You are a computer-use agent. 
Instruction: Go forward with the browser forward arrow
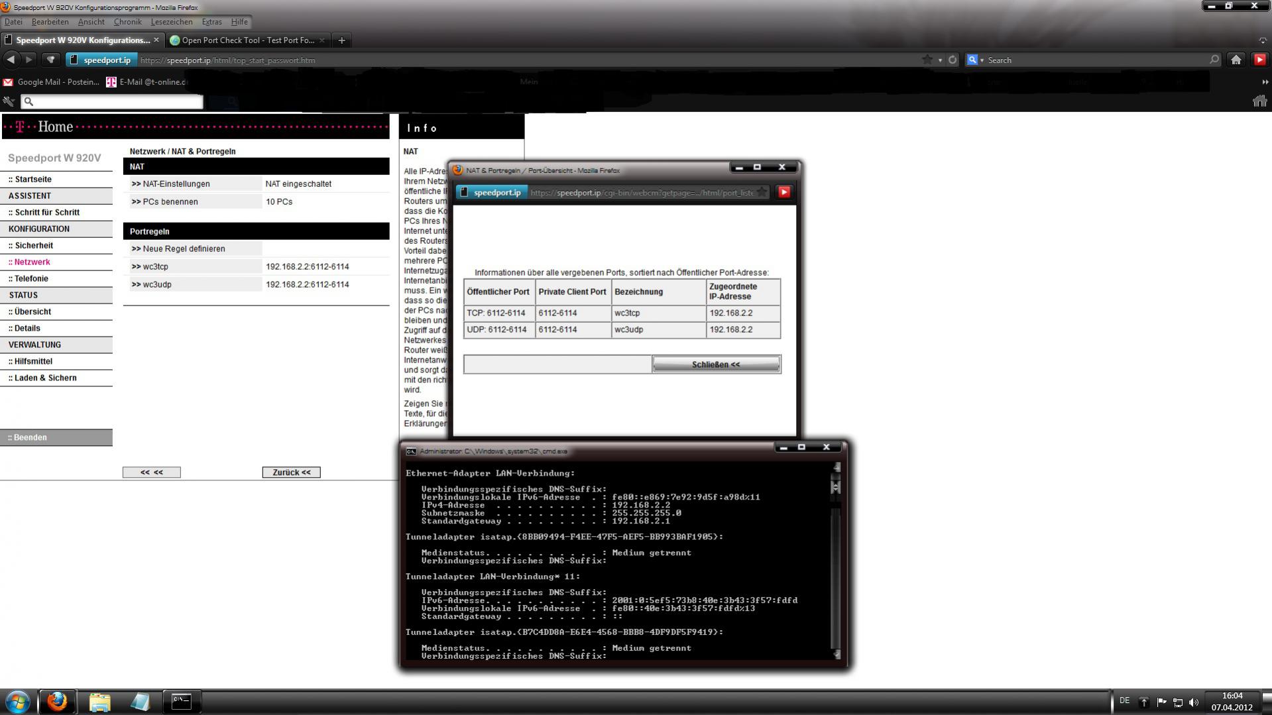pos(29,60)
